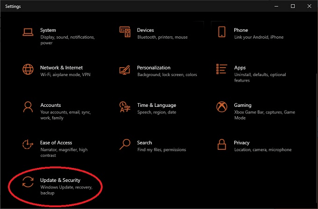Open the Network & Internet label

click(61, 68)
